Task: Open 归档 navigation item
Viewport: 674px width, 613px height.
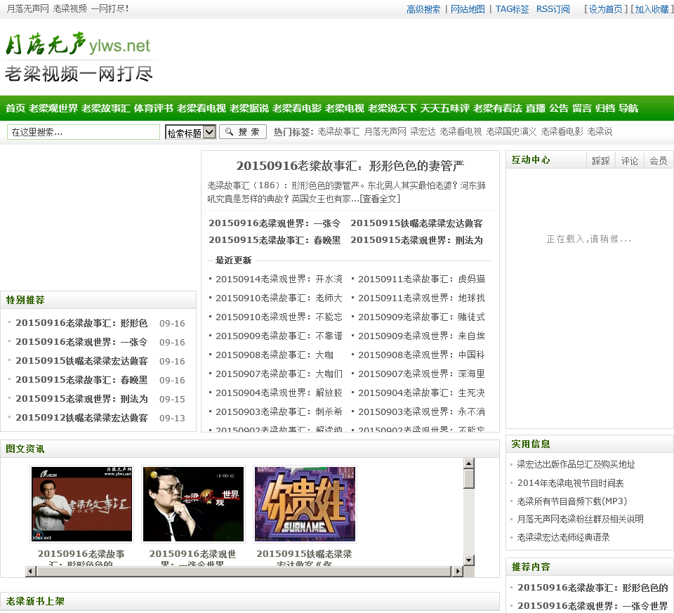Action: 605,108
